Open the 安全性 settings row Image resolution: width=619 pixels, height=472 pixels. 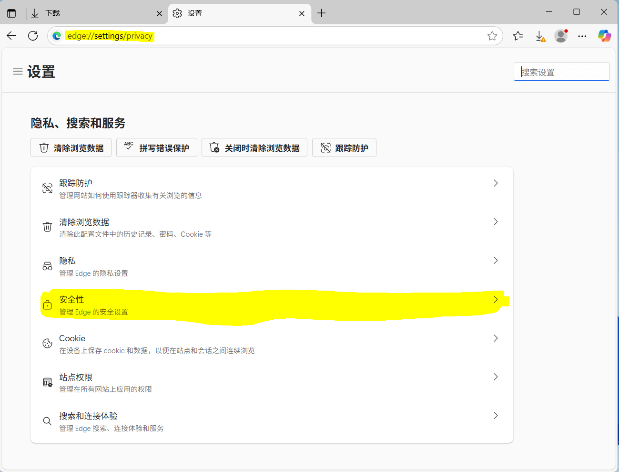[x=272, y=305]
